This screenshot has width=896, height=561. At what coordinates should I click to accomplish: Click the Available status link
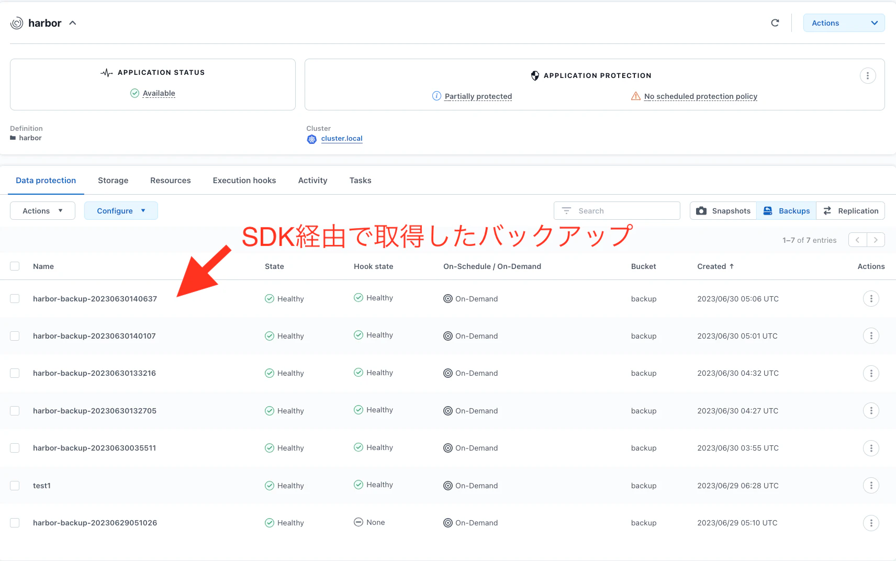(159, 93)
